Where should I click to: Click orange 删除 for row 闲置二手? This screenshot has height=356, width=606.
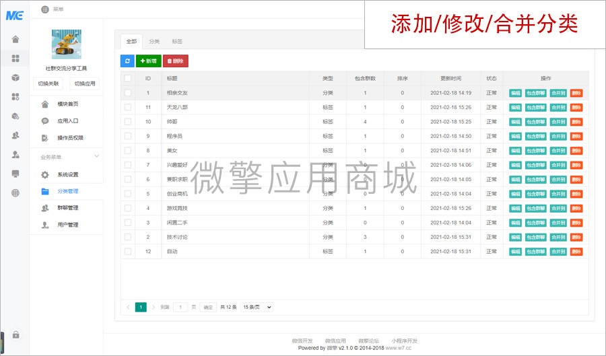click(x=576, y=223)
